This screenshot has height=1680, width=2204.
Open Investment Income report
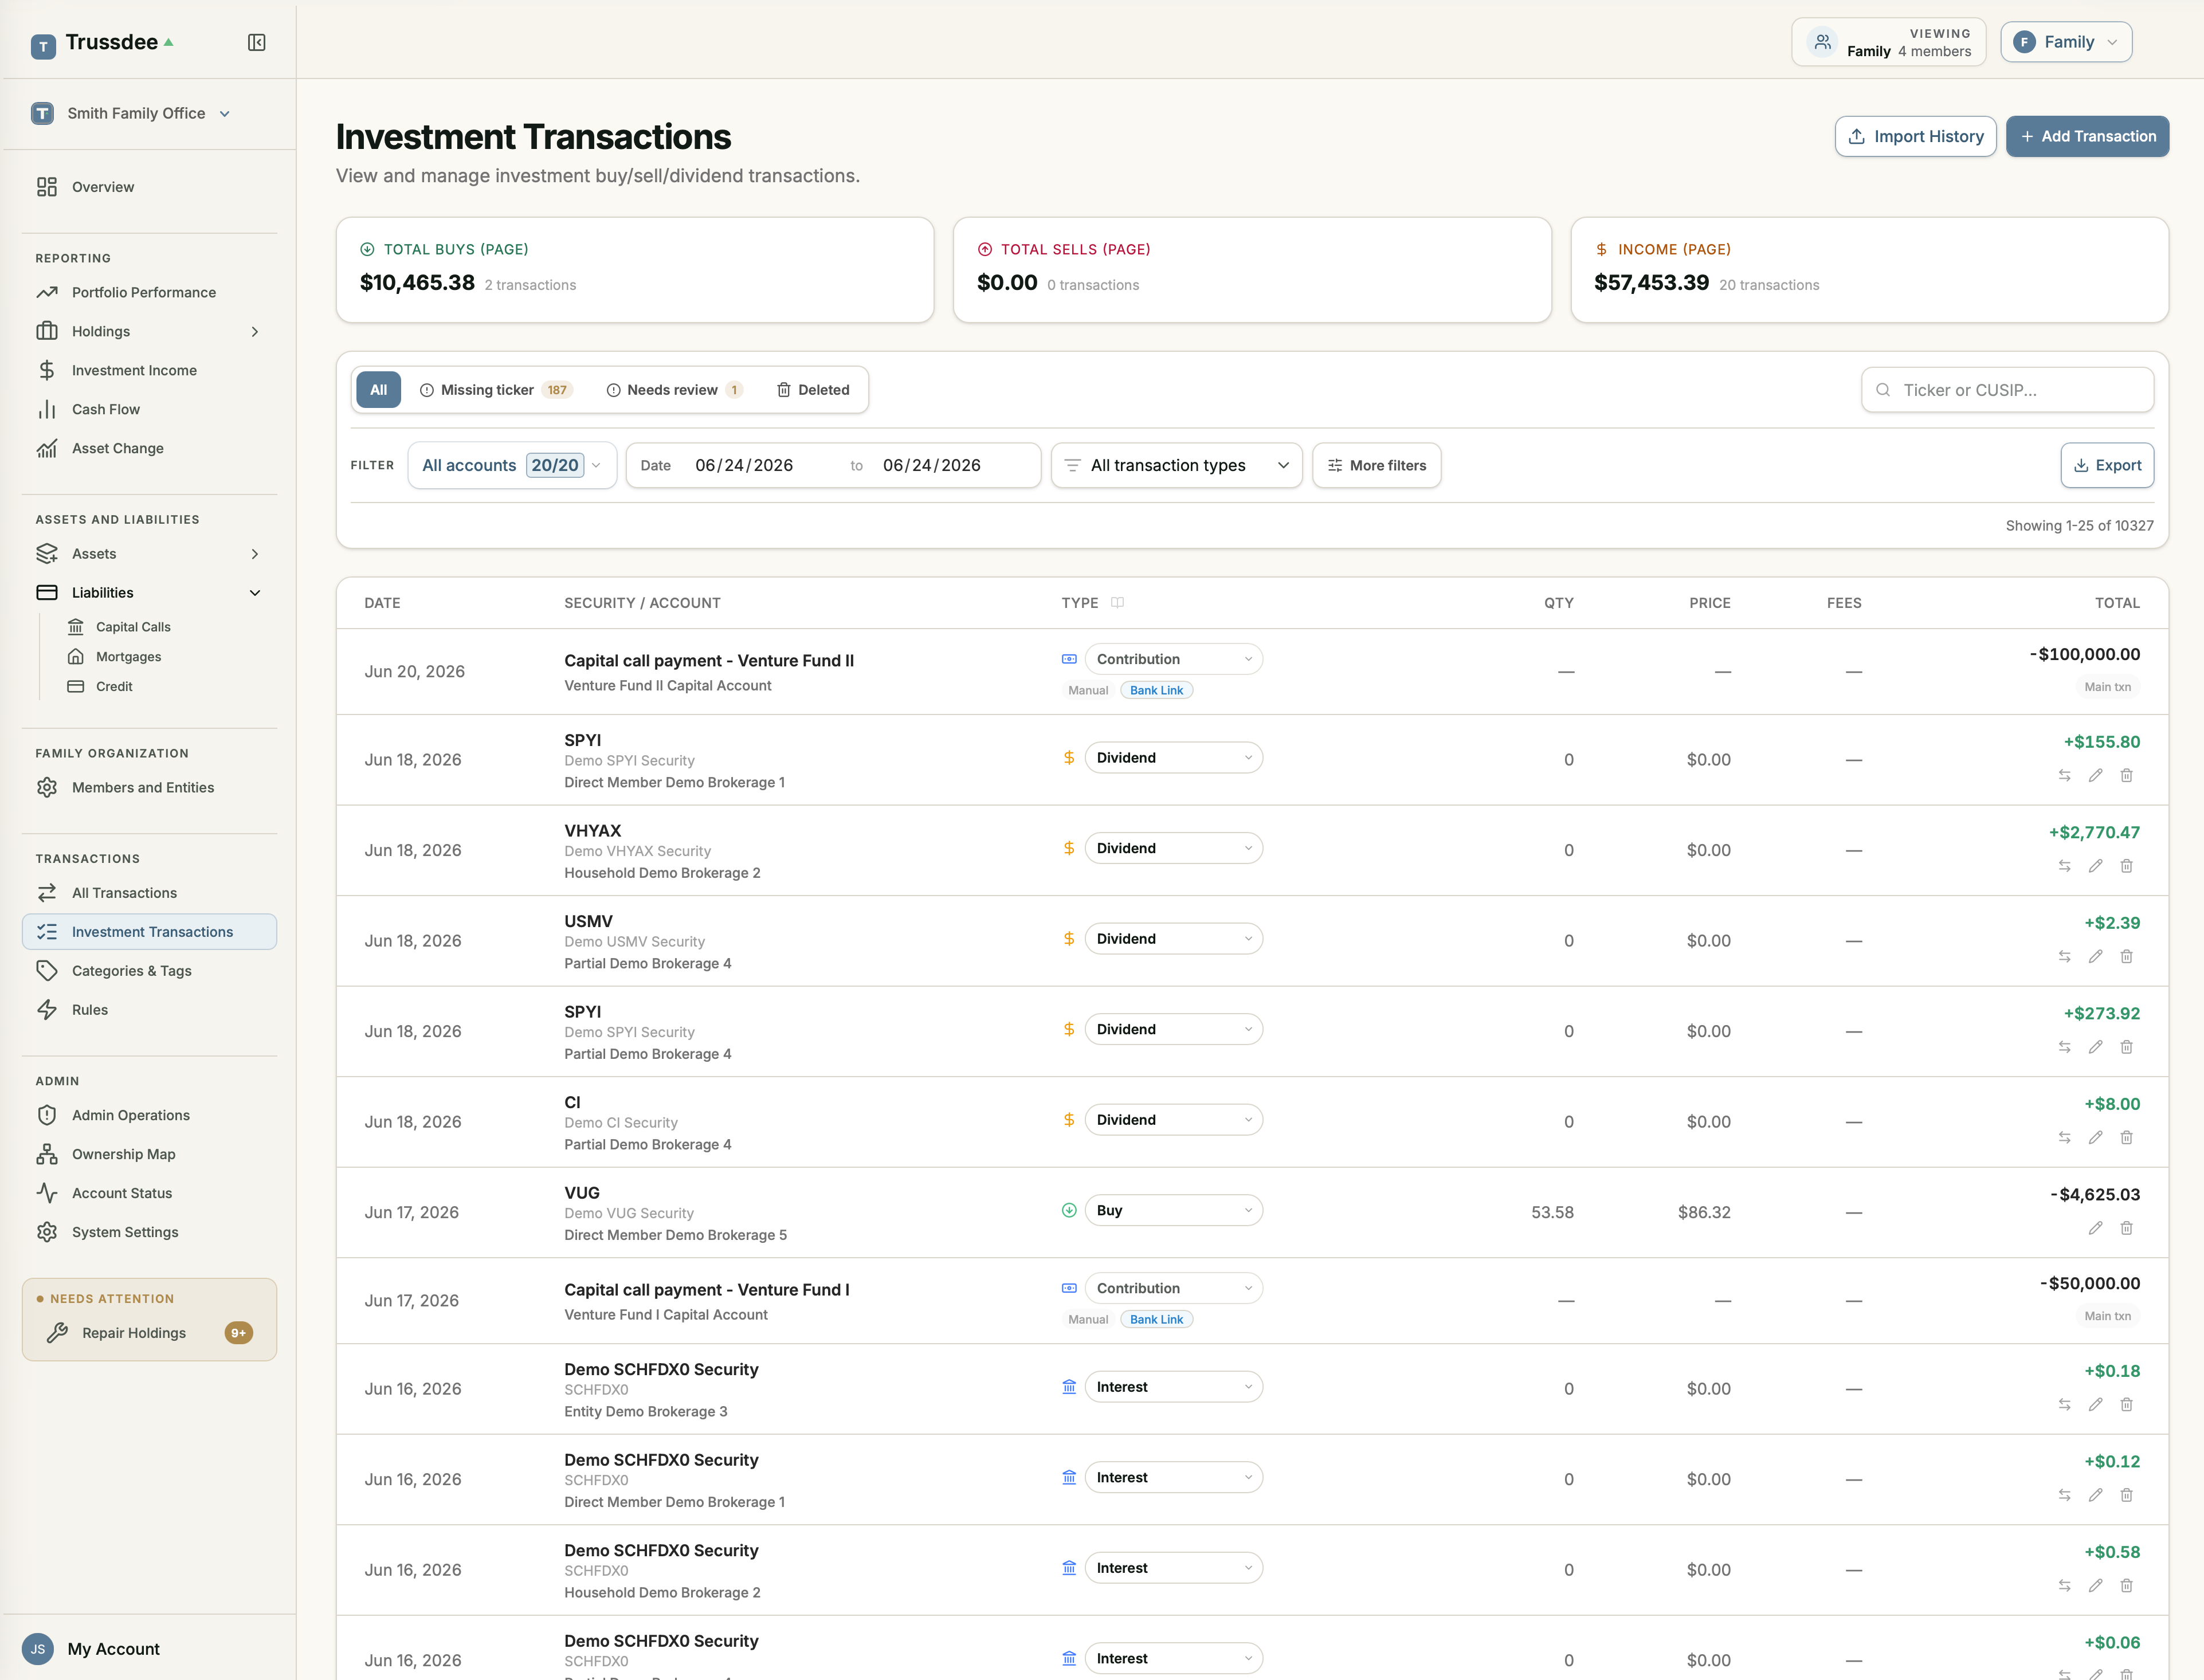click(150, 370)
